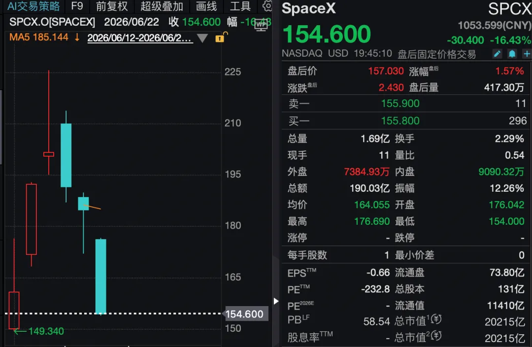Image resolution: width=532 pixels, height=347 pixels.
Task: Click the 量比 0.54 value
Action: pos(514,155)
